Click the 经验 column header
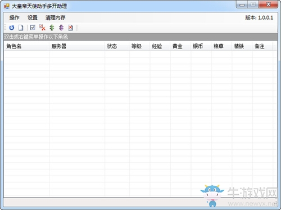The width and height of the screenshot is (281, 210). (160, 46)
